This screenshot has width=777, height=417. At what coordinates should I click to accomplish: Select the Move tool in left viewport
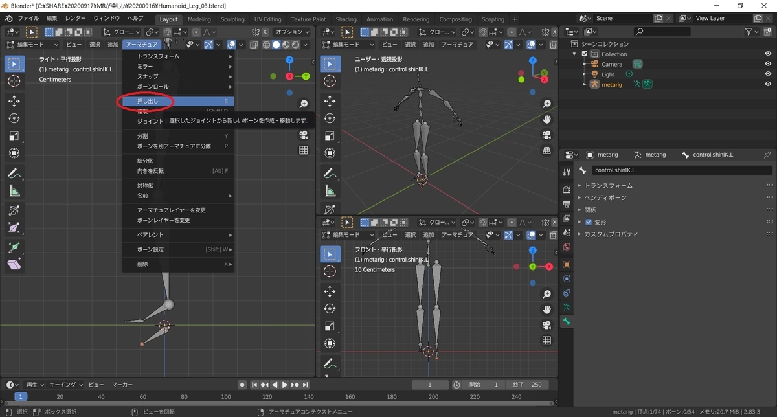14,101
